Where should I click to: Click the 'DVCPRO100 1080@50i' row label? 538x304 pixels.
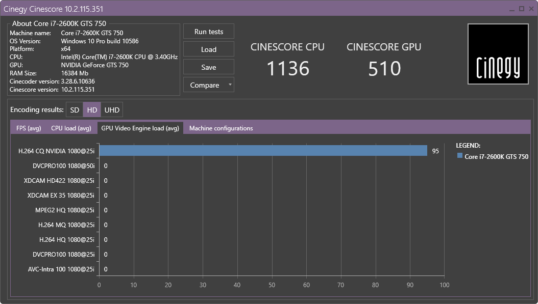(x=63, y=165)
